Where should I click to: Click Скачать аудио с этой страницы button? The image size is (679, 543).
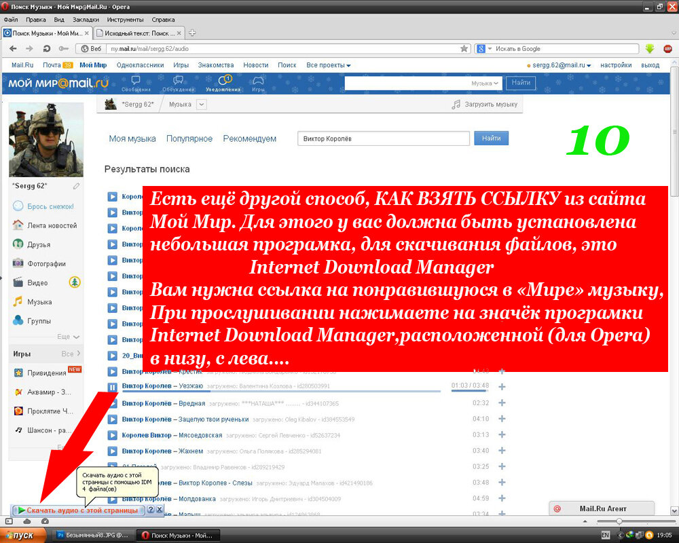pos(78,510)
